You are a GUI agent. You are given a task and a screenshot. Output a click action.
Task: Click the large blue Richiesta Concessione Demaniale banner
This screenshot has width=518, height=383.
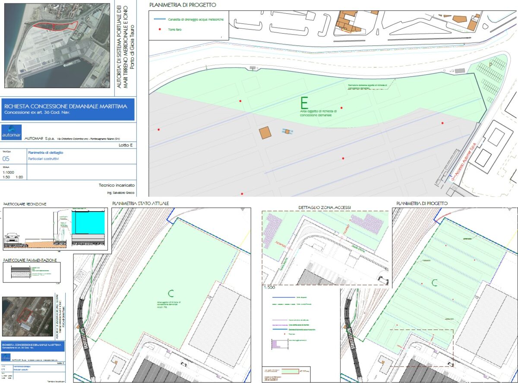69,109
